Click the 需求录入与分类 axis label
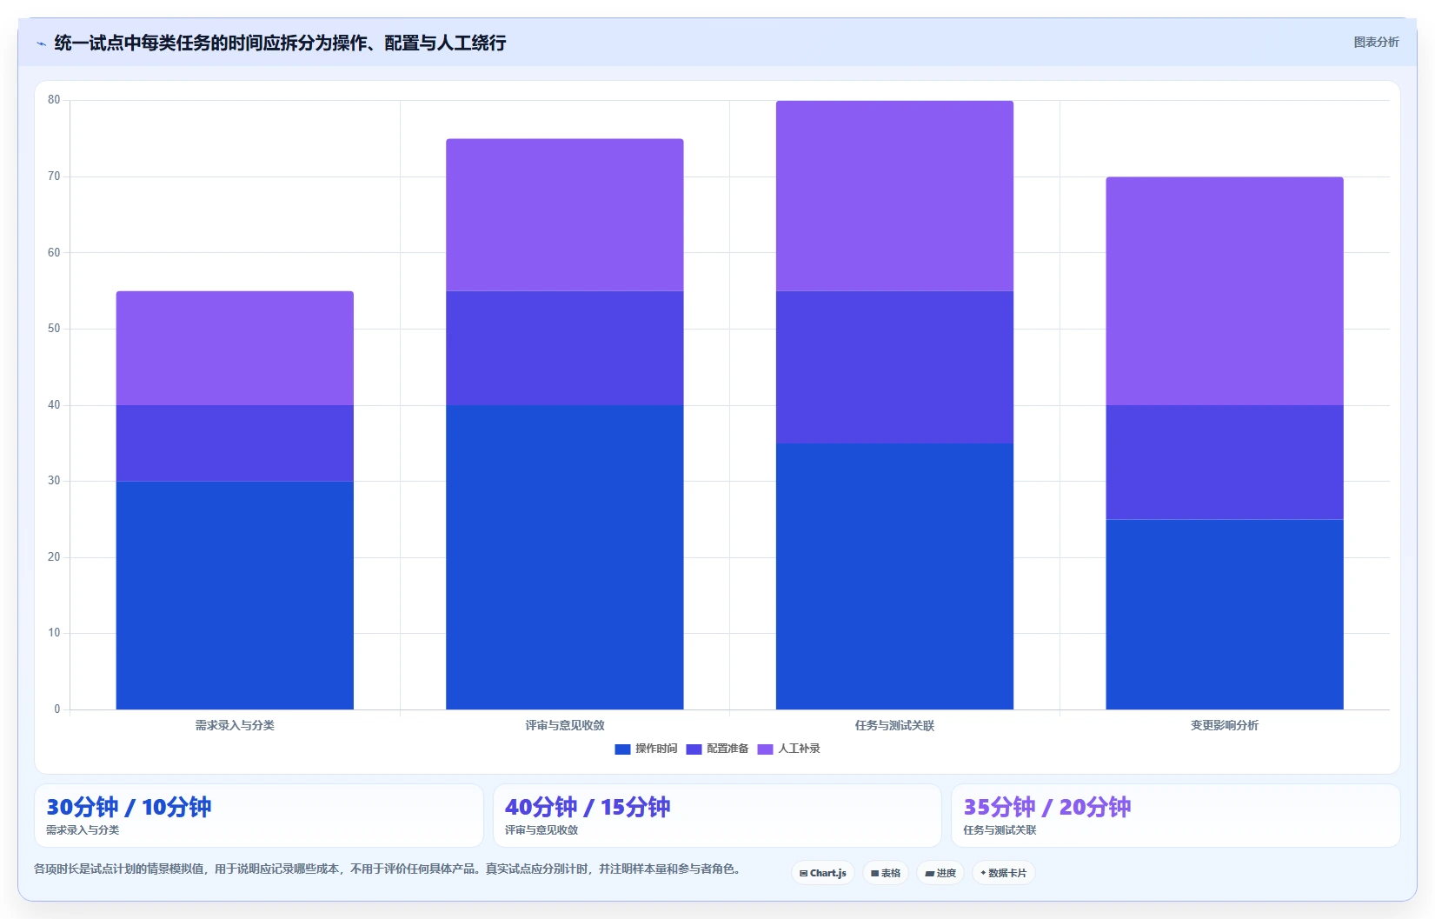The width and height of the screenshot is (1435, 919). click(235, 725)
